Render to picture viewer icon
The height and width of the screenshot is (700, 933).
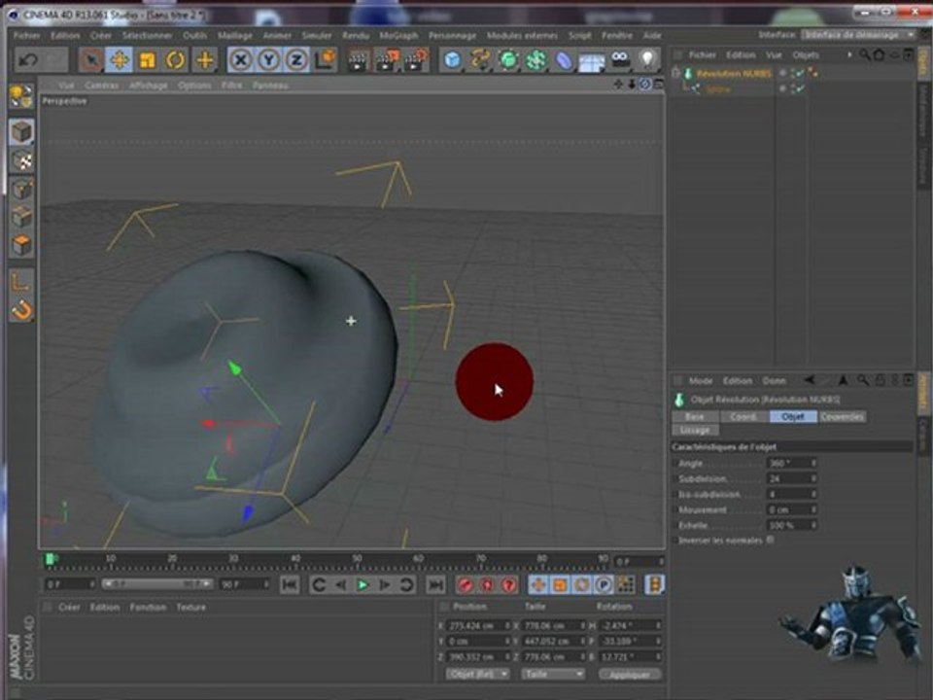387,60
